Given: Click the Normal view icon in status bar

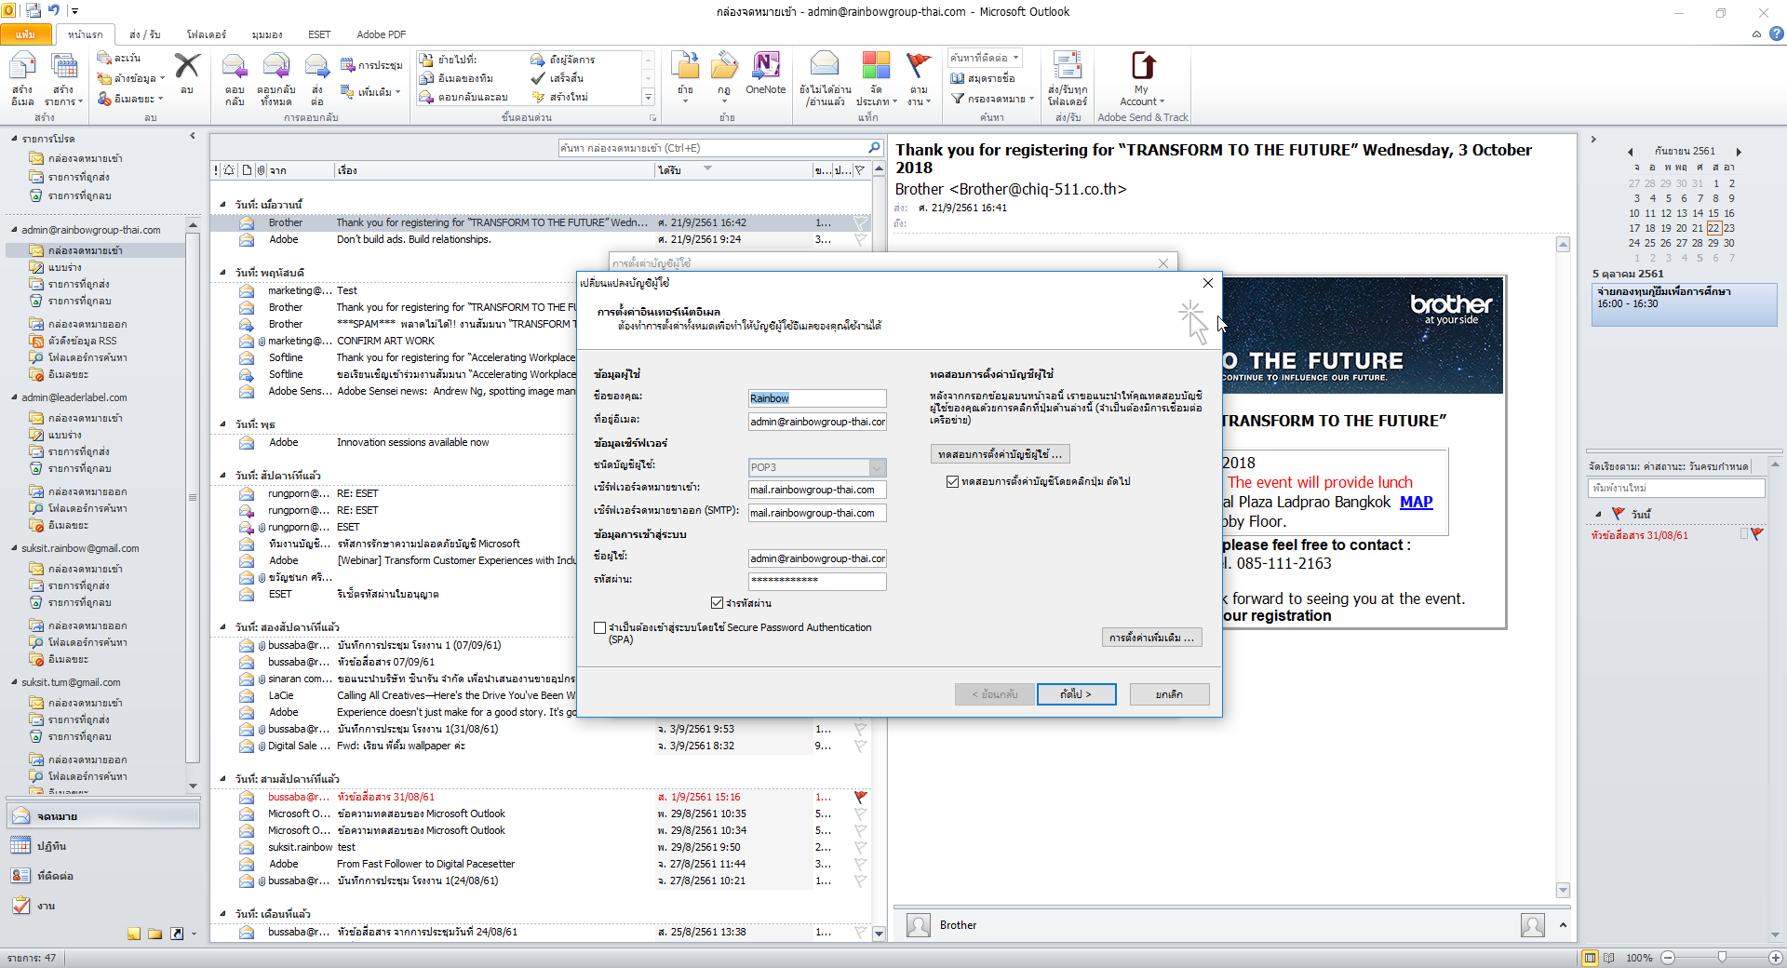Looking at the screenshot, I should [1590, 958].
